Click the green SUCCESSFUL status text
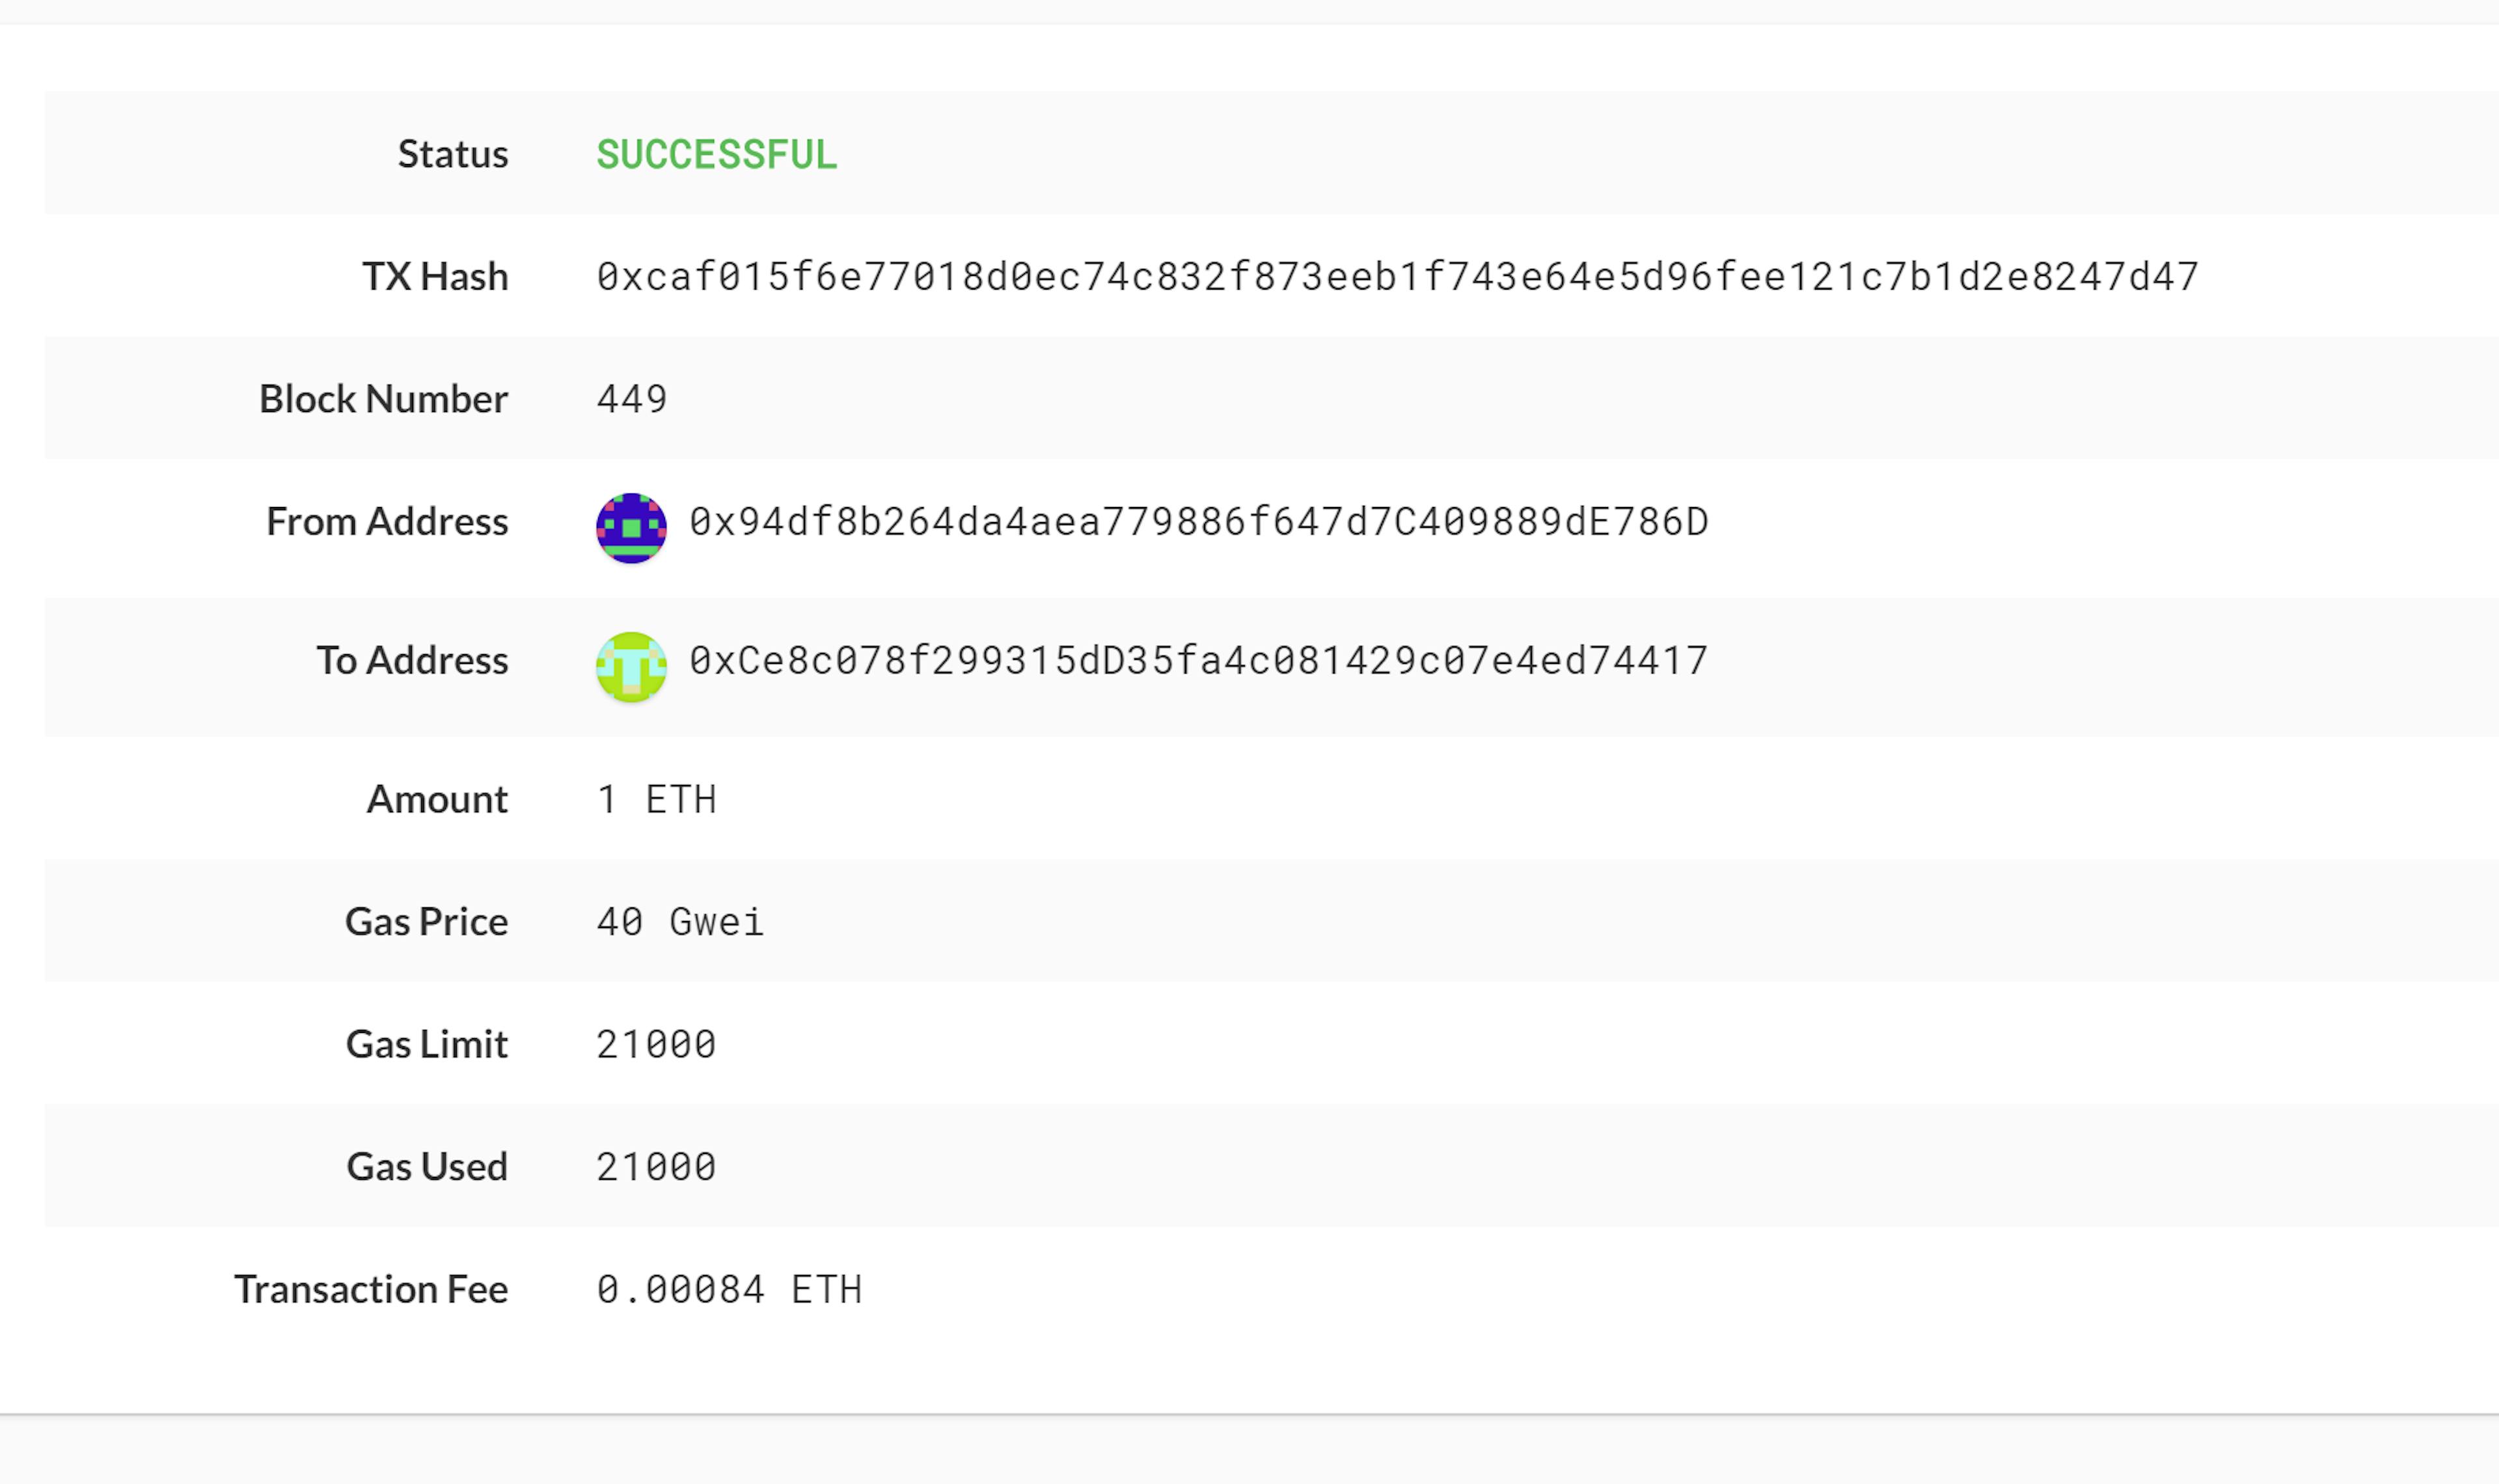Screen dimensions: 2499x1484 tap(717, 154)
